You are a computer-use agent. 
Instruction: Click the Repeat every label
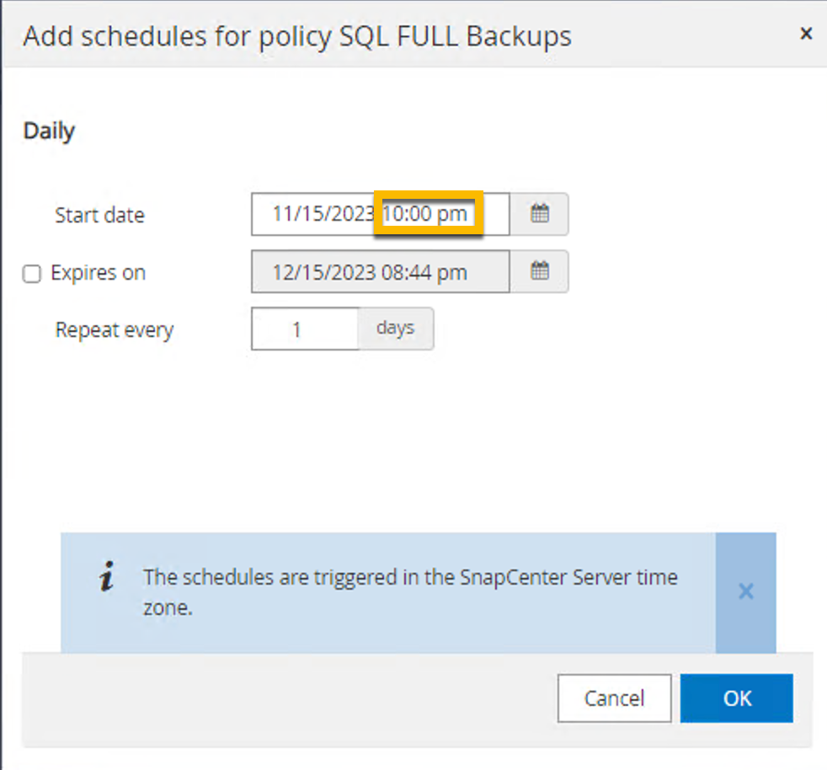tap(114, 329)
